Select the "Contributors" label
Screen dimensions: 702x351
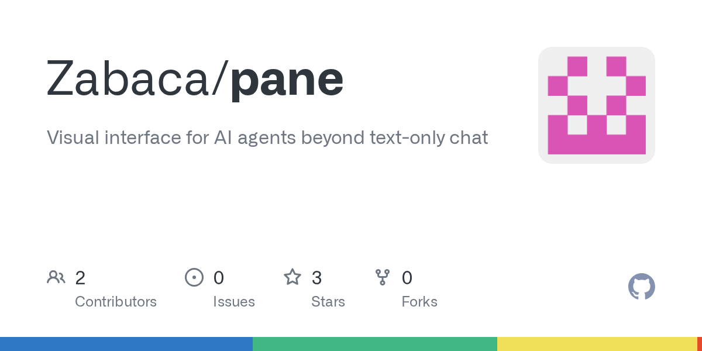[x=116, y=302]
